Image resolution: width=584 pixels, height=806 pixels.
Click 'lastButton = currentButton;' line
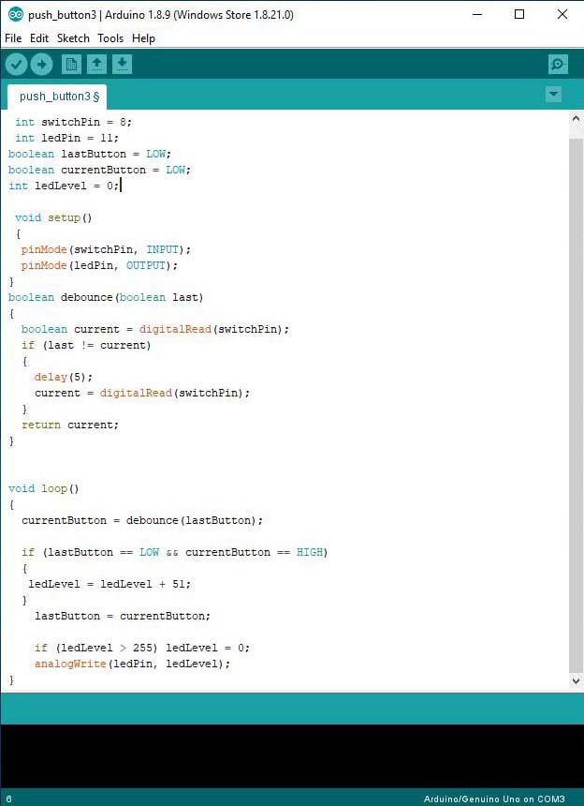tap(123, 616)
